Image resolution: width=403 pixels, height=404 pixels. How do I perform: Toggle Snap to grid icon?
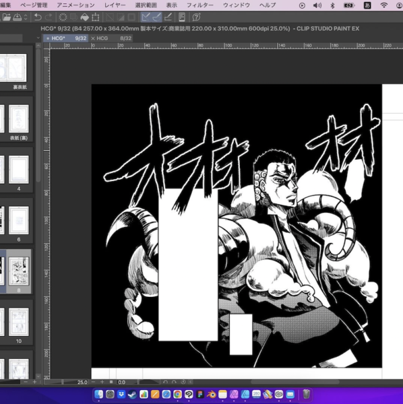click(168, 18)
